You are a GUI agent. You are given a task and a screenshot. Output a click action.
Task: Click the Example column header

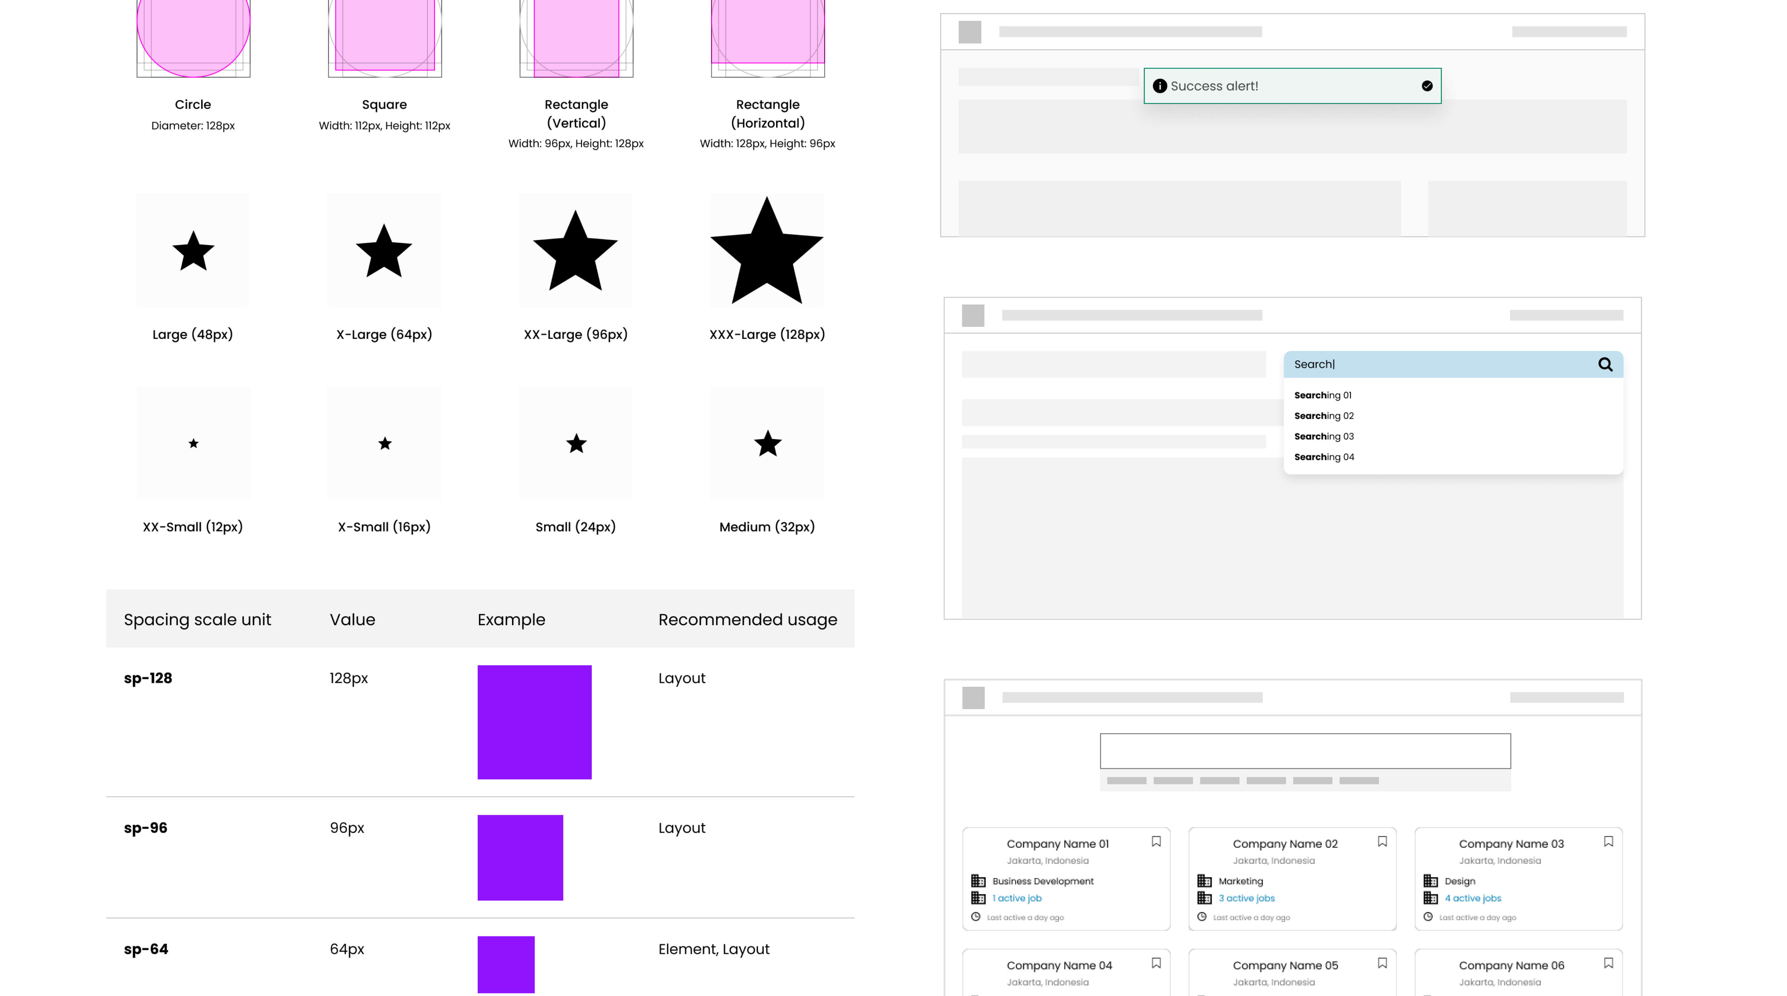pyautogui.click(x=511, y=620)
